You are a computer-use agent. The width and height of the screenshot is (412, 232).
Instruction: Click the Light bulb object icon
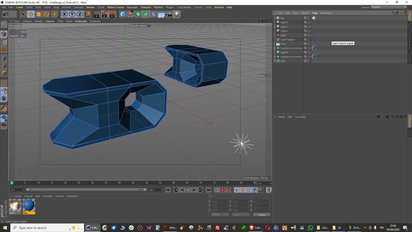[x=177, y=14]
